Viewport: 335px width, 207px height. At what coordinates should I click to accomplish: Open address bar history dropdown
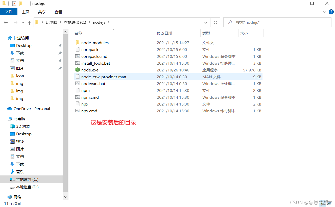pos(206,22)
